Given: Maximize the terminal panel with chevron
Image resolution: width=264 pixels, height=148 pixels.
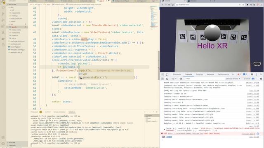Looking at the screenshot, I should (x=153, y=112).
